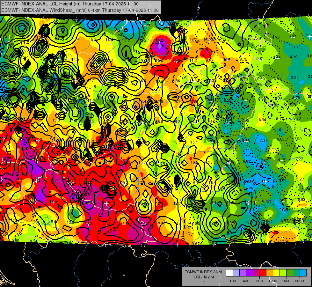Click the map value 9.67

196,244
